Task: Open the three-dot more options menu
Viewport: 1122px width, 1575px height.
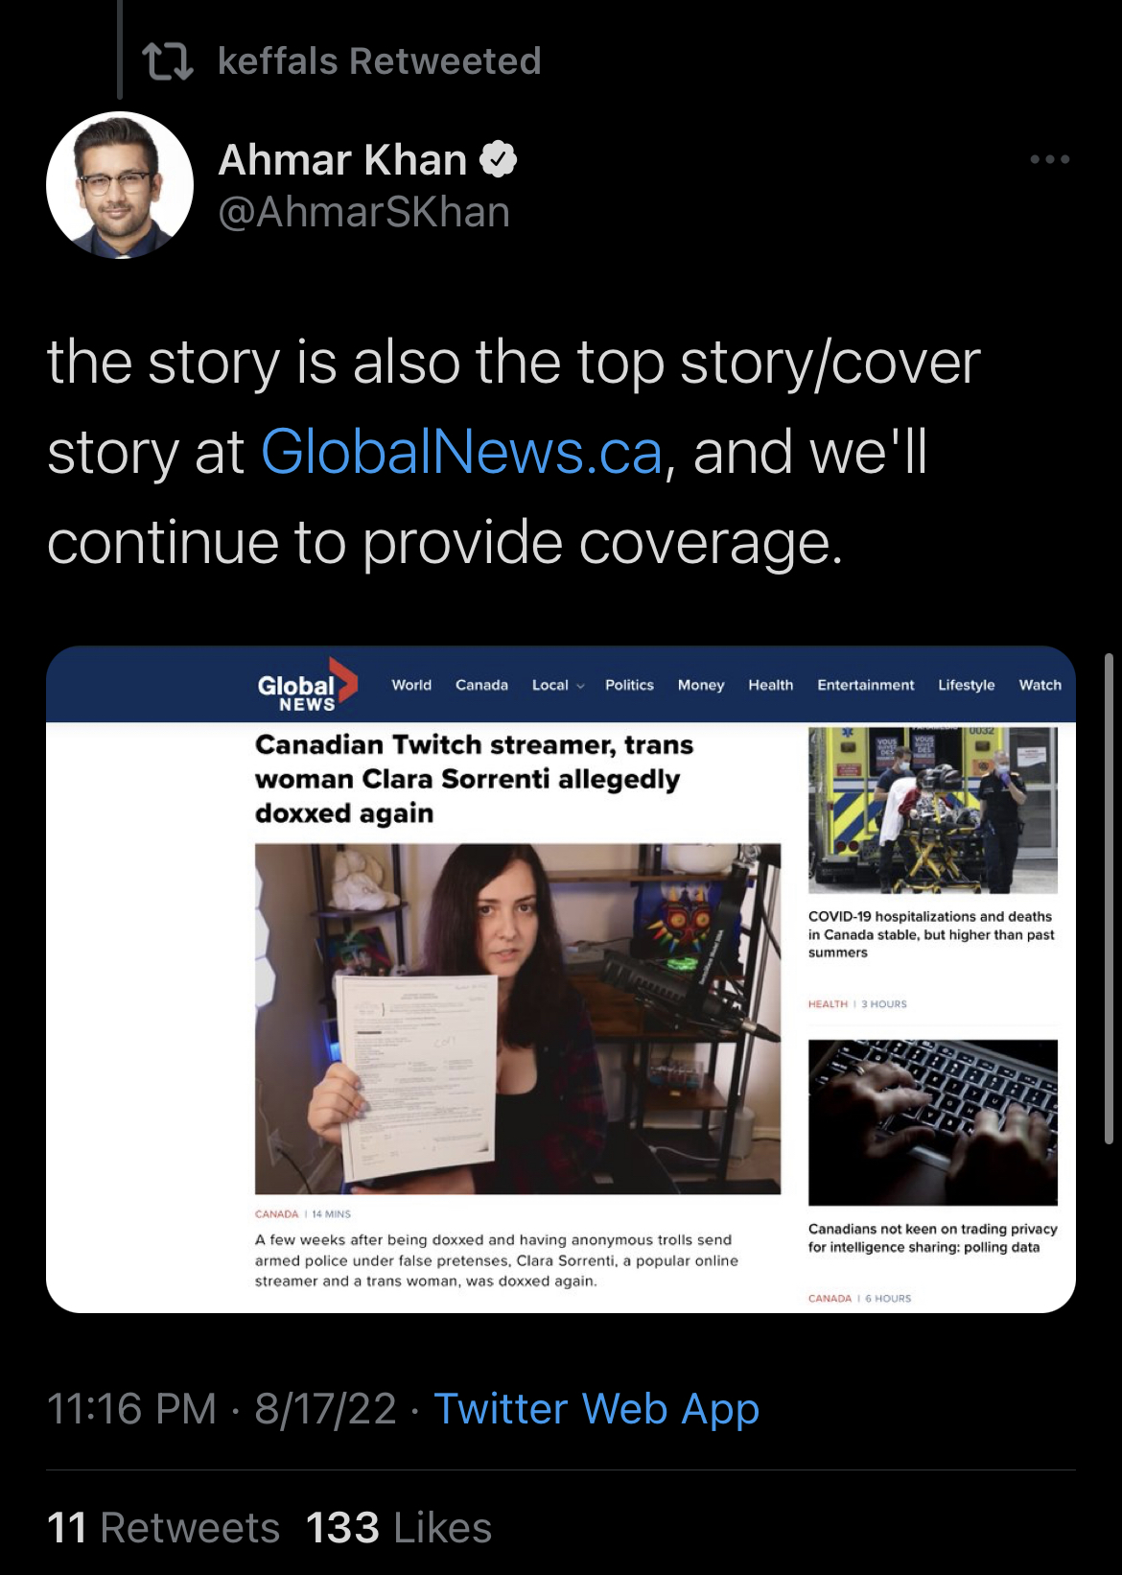Action: coord(1049,159)
